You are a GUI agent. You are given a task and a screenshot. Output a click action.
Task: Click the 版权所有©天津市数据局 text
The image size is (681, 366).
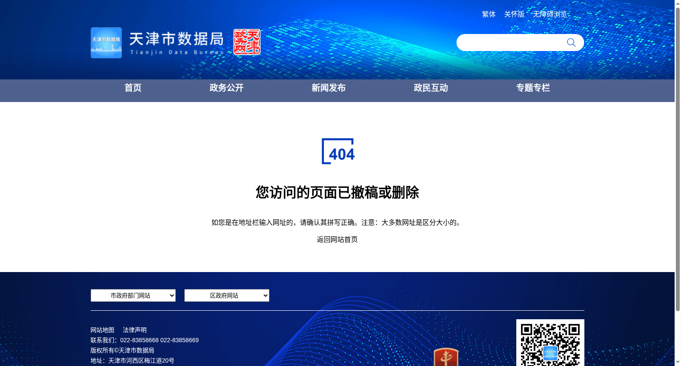click(x=122, y=350)
